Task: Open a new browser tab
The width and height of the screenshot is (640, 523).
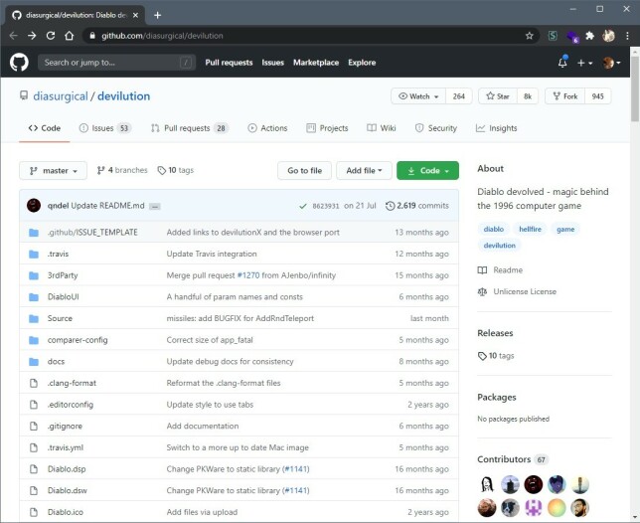Action: pos(158,15)
